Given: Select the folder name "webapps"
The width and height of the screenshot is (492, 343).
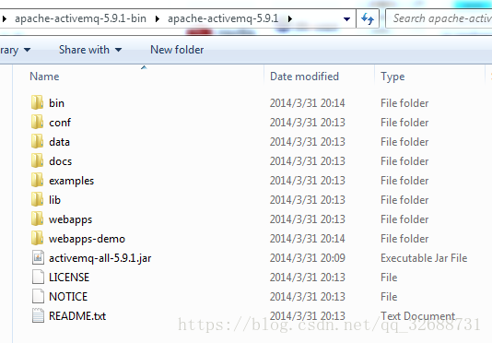Looking at the screenshot, I should click(70, 219).
